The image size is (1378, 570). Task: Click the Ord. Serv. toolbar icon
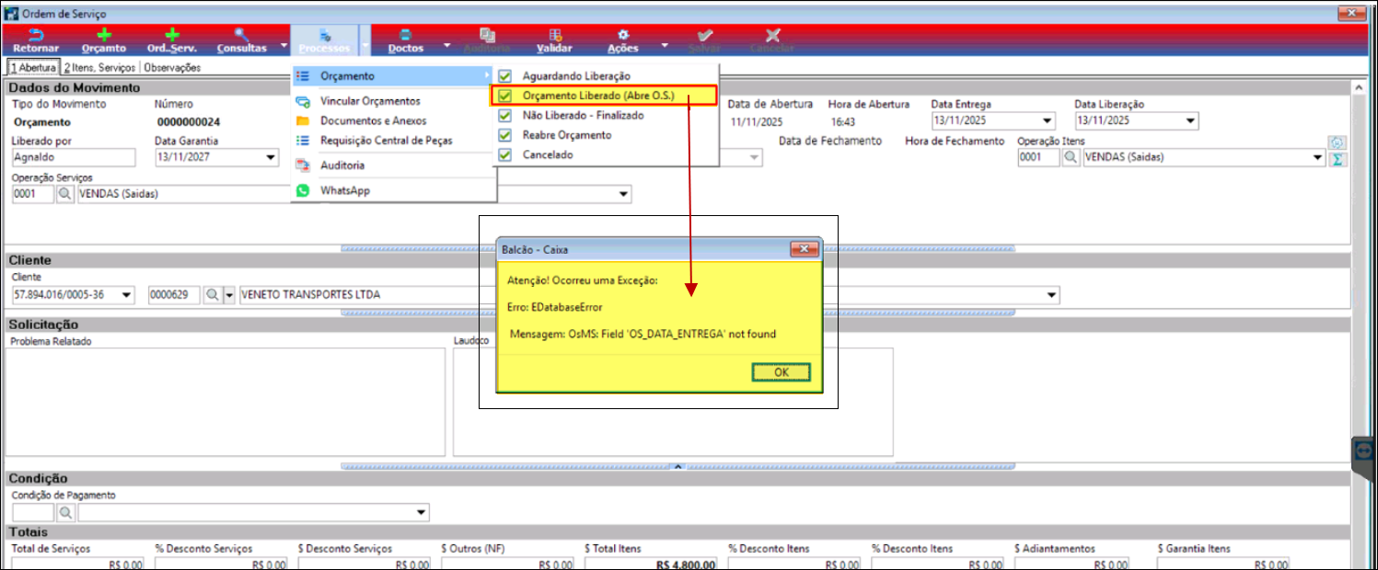point(171,35)
